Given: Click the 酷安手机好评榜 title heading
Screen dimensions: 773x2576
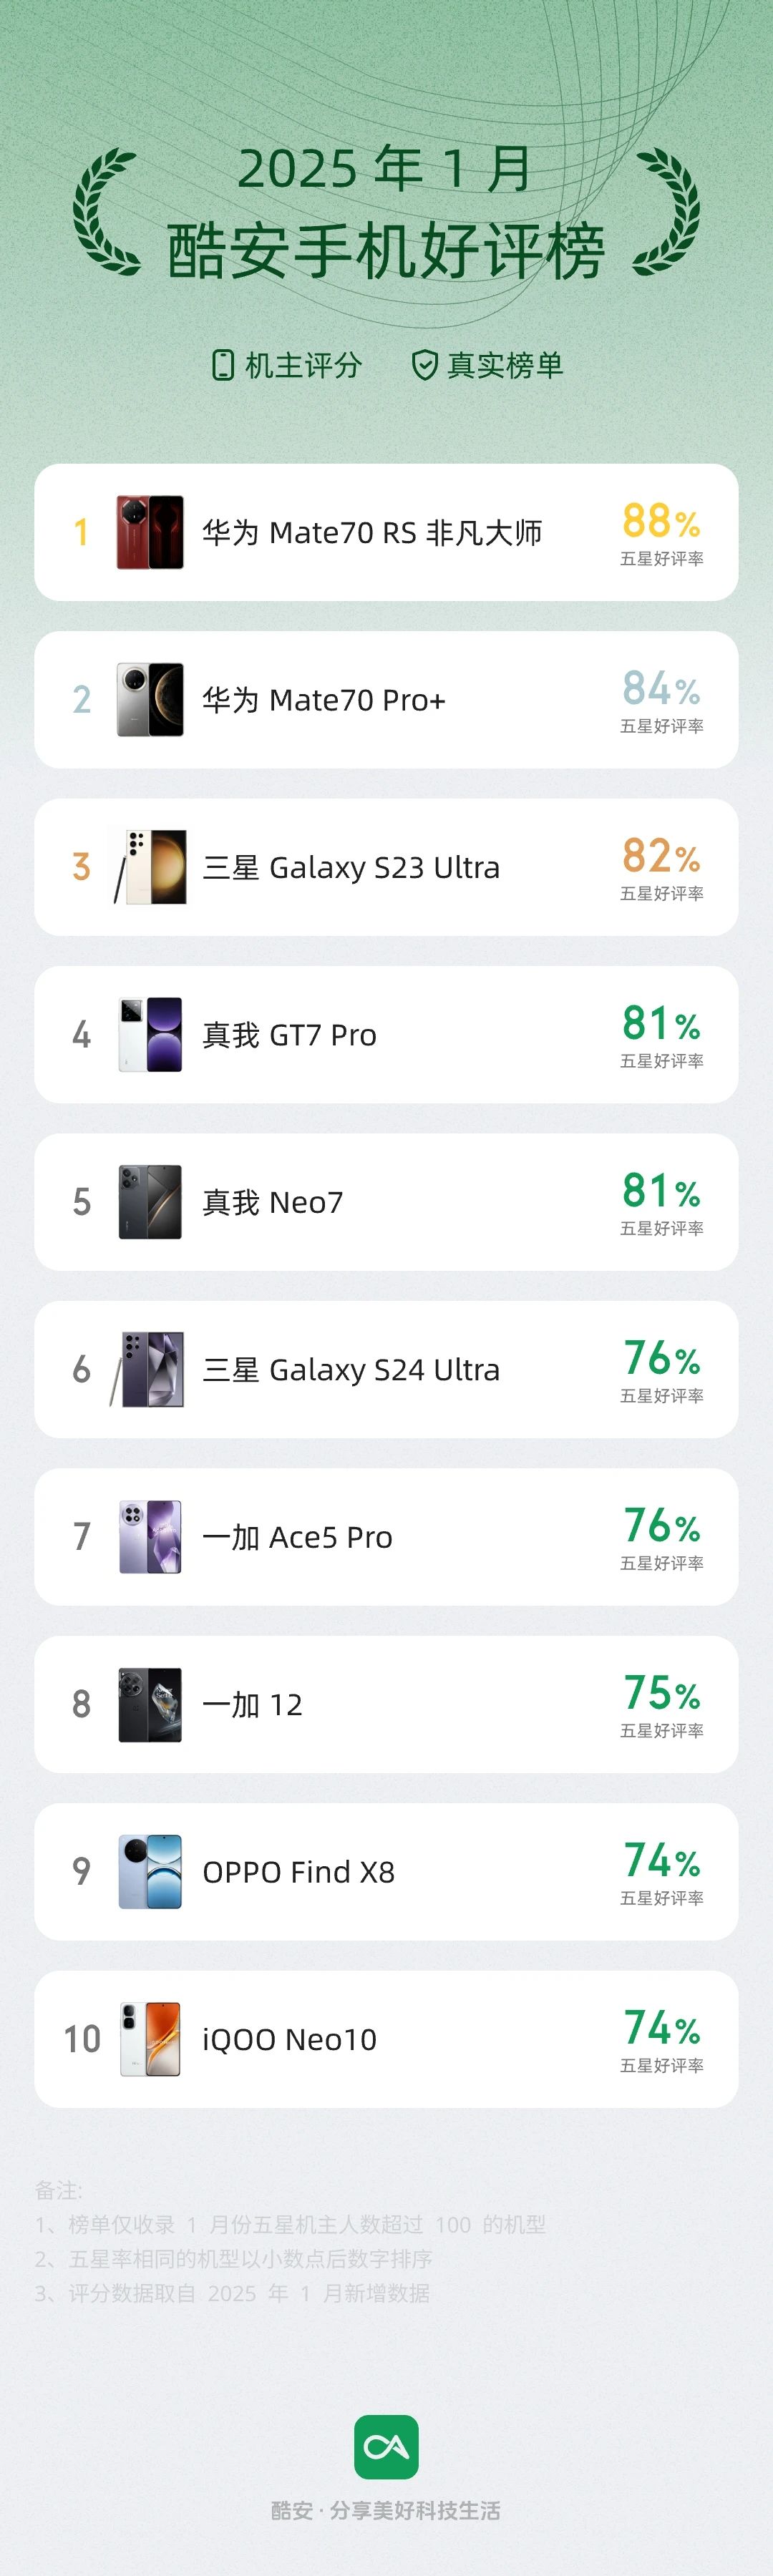Looking at the screenshot, I should [386, 251].
